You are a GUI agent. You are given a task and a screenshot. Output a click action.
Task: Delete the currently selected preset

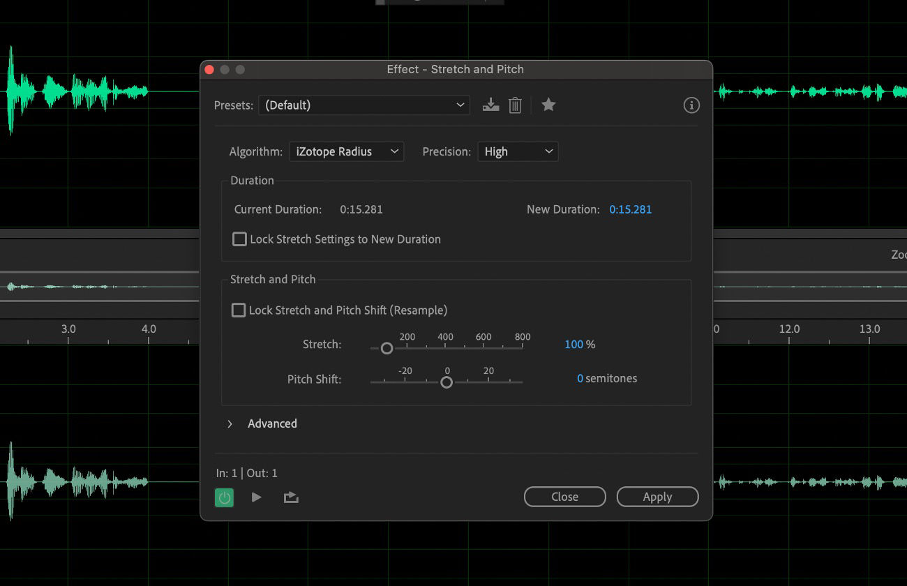516,105
